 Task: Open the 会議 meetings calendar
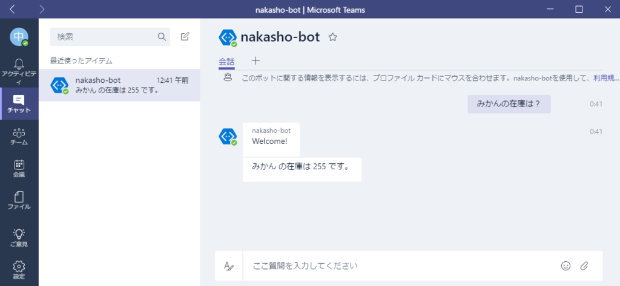19,169
